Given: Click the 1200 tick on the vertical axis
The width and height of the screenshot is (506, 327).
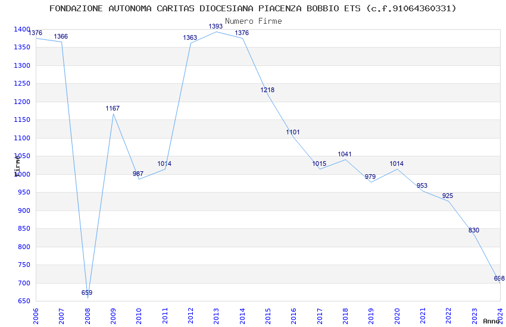Looking at the screenshot, I should pyautogui.click(x=22, y=102).
